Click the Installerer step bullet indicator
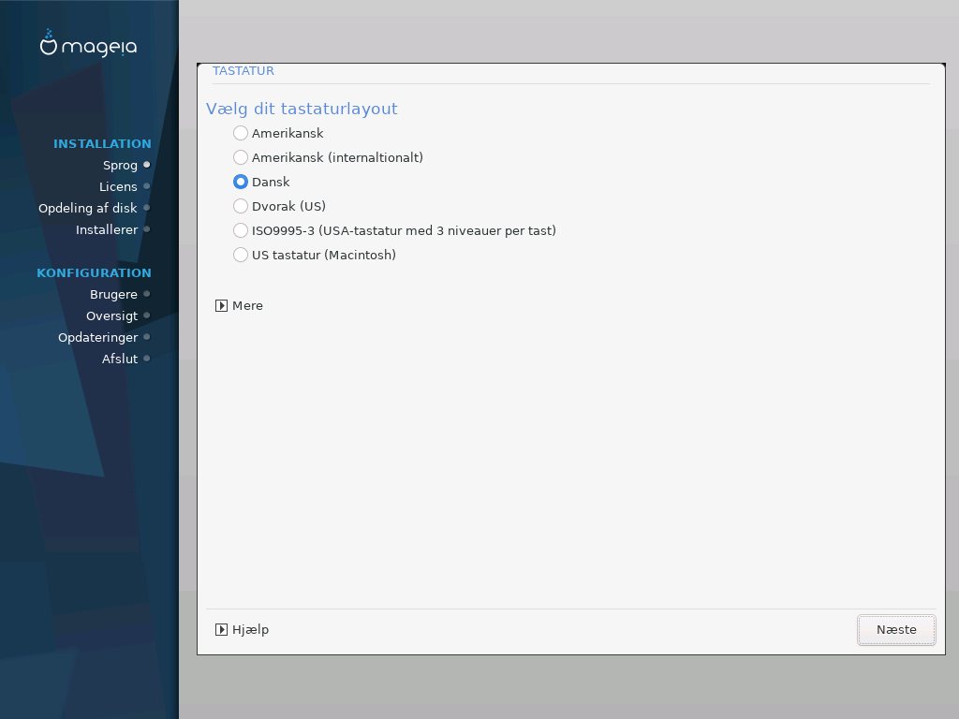Image resolution: width=959 pixels, height=719 pixels. coord(147,229)
